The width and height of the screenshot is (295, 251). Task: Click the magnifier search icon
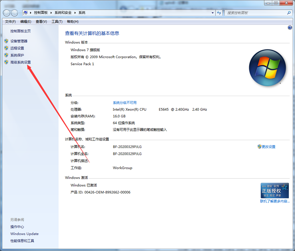coord(289,13)
